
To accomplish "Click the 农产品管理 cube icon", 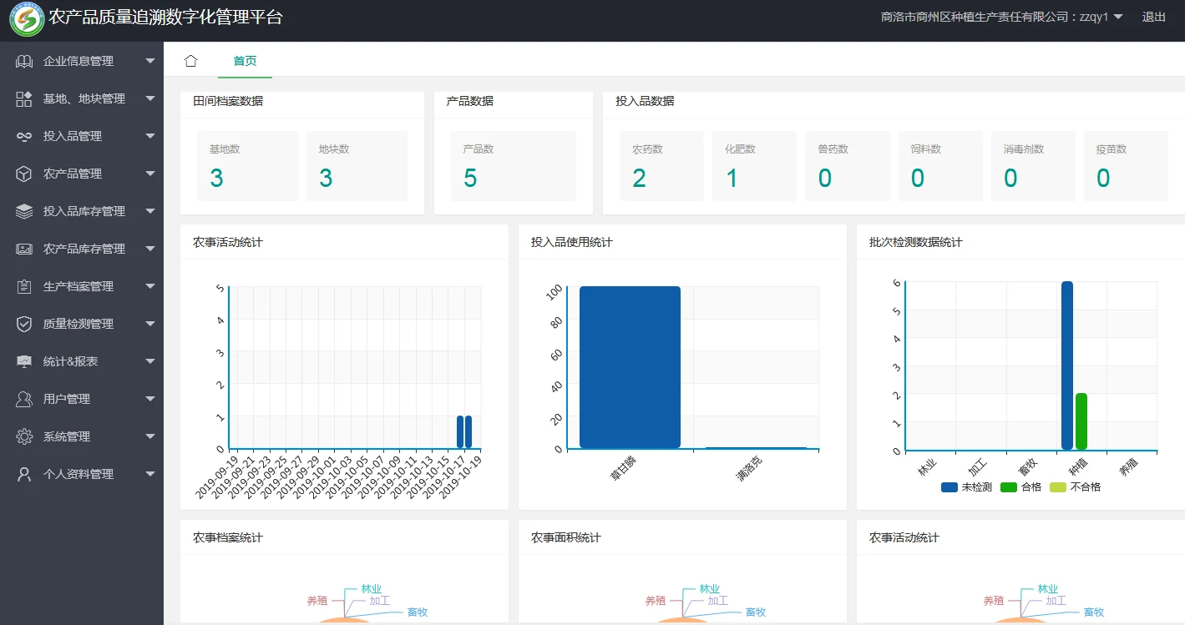I will (24, 174).
